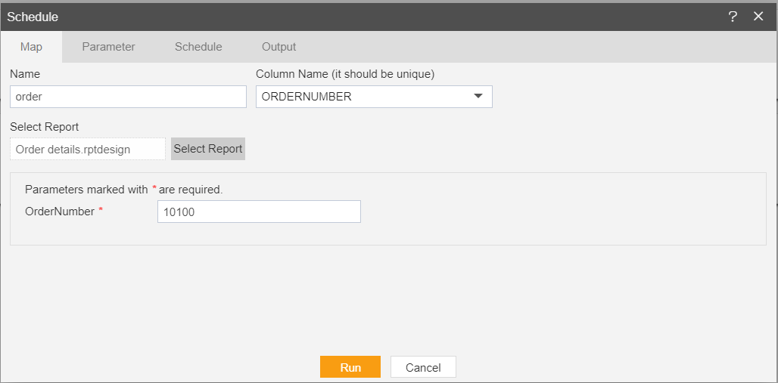778x383 pixels.
Task: Click the "Name" label above the order field
Action: coord(25,74)
